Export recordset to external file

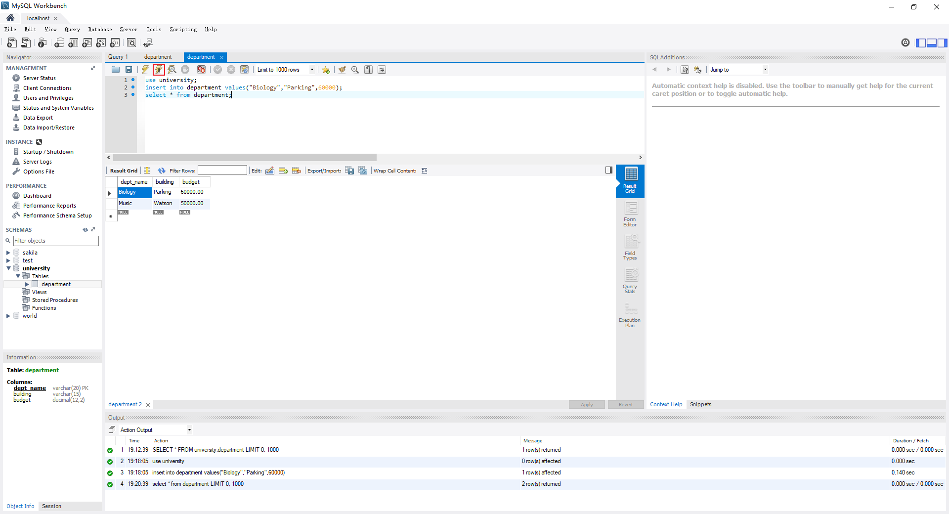point(349,171)
